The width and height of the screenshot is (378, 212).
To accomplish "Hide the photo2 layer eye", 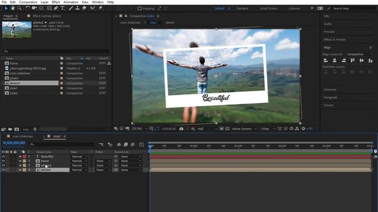I will tap(4, 165).
